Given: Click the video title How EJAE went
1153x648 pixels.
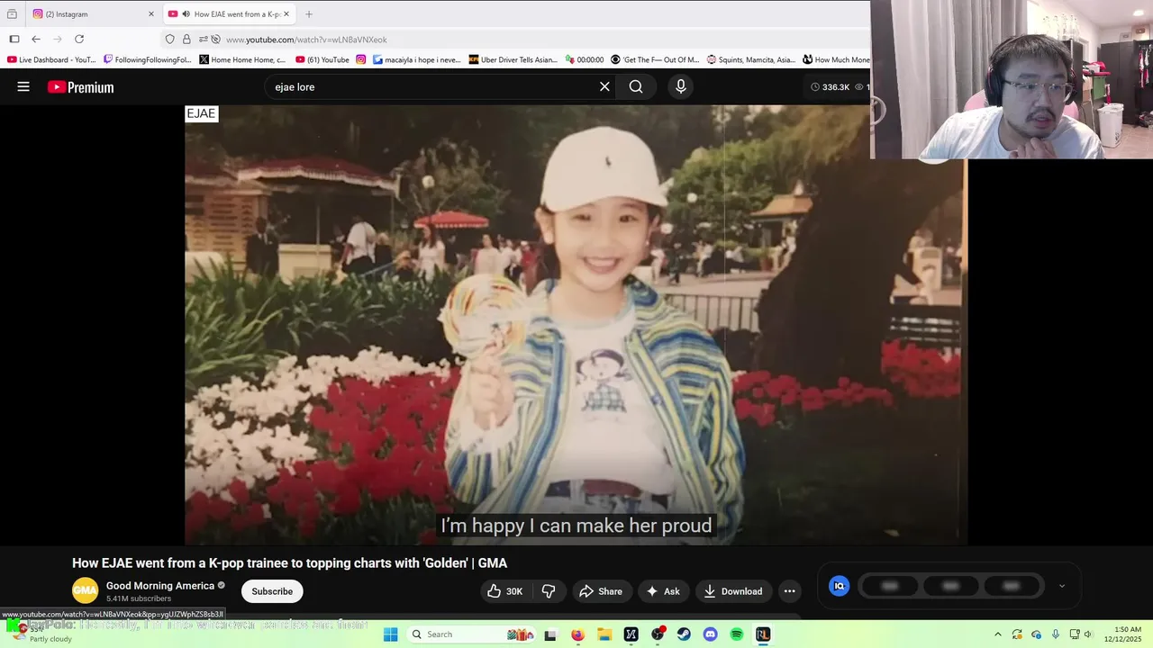Looking at the screenshot, I should tap(289, 563).
